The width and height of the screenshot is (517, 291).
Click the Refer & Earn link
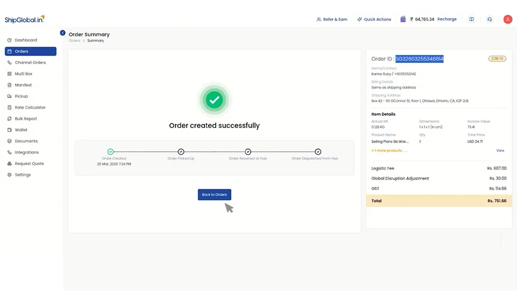coord(332,19)
